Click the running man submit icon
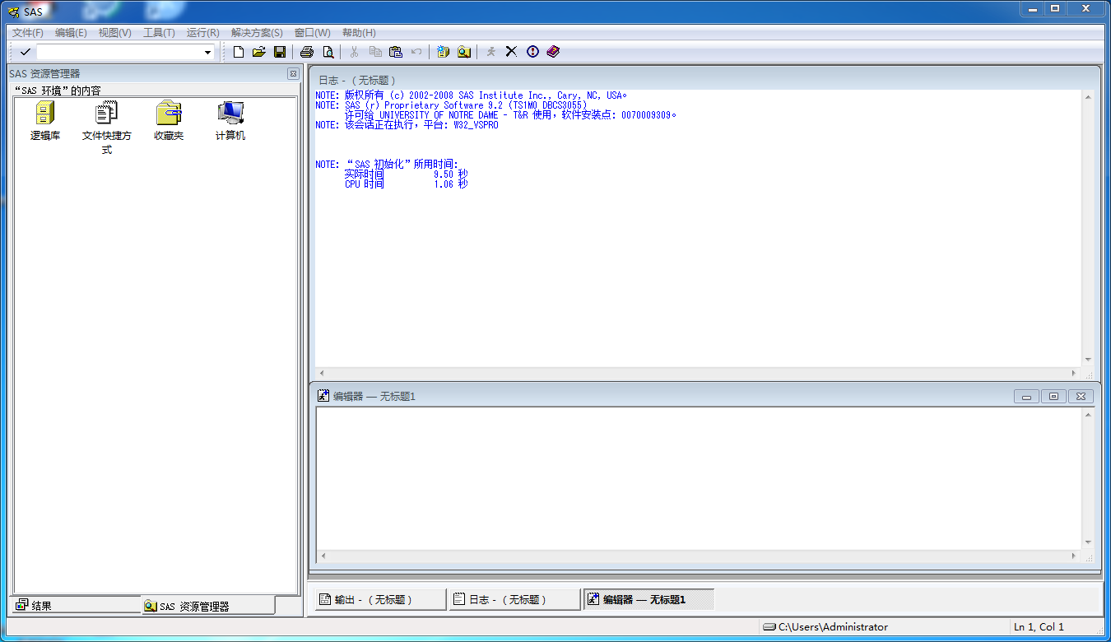The height and width of the screenshot is (642, 1111). [491, 52]
